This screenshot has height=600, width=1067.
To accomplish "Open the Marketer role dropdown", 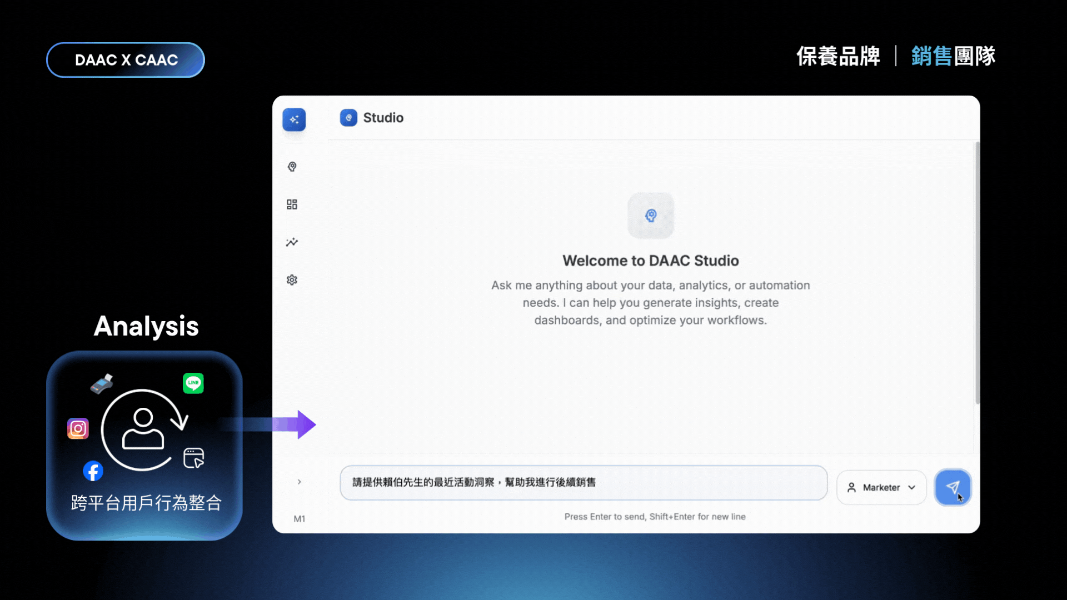I will (x=881, y=487).
